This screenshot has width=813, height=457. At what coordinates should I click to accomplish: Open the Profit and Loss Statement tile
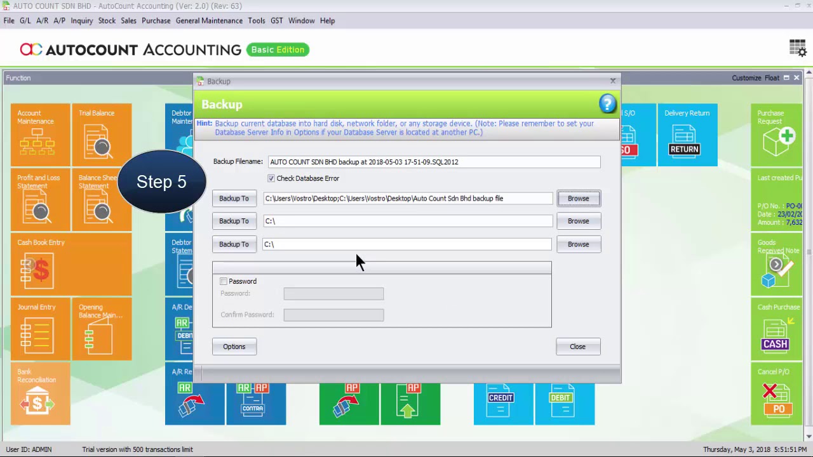(40, 199)
